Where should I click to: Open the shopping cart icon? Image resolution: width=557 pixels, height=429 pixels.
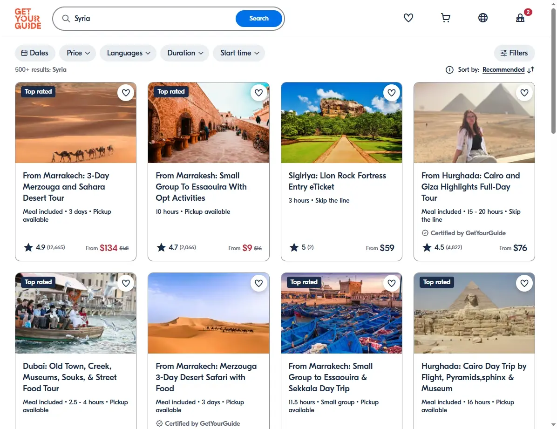(445, 18)
